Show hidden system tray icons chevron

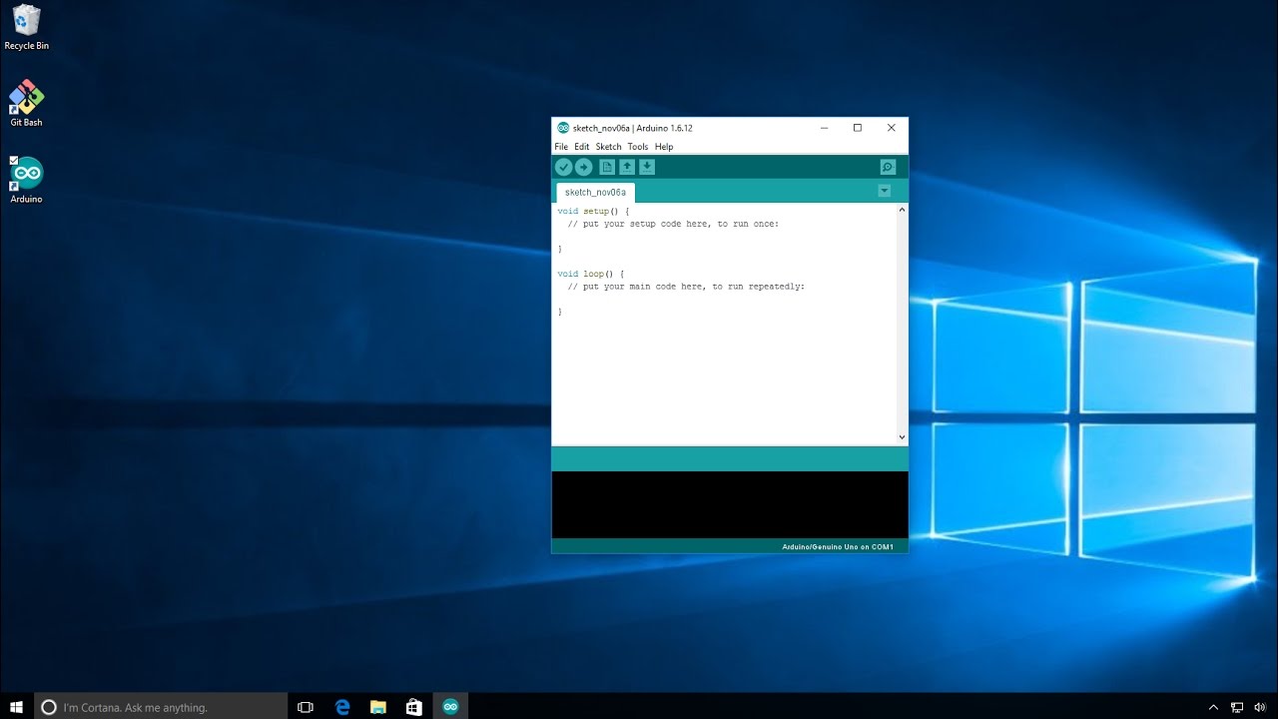pyautogui.click(x=1213, y=707)
